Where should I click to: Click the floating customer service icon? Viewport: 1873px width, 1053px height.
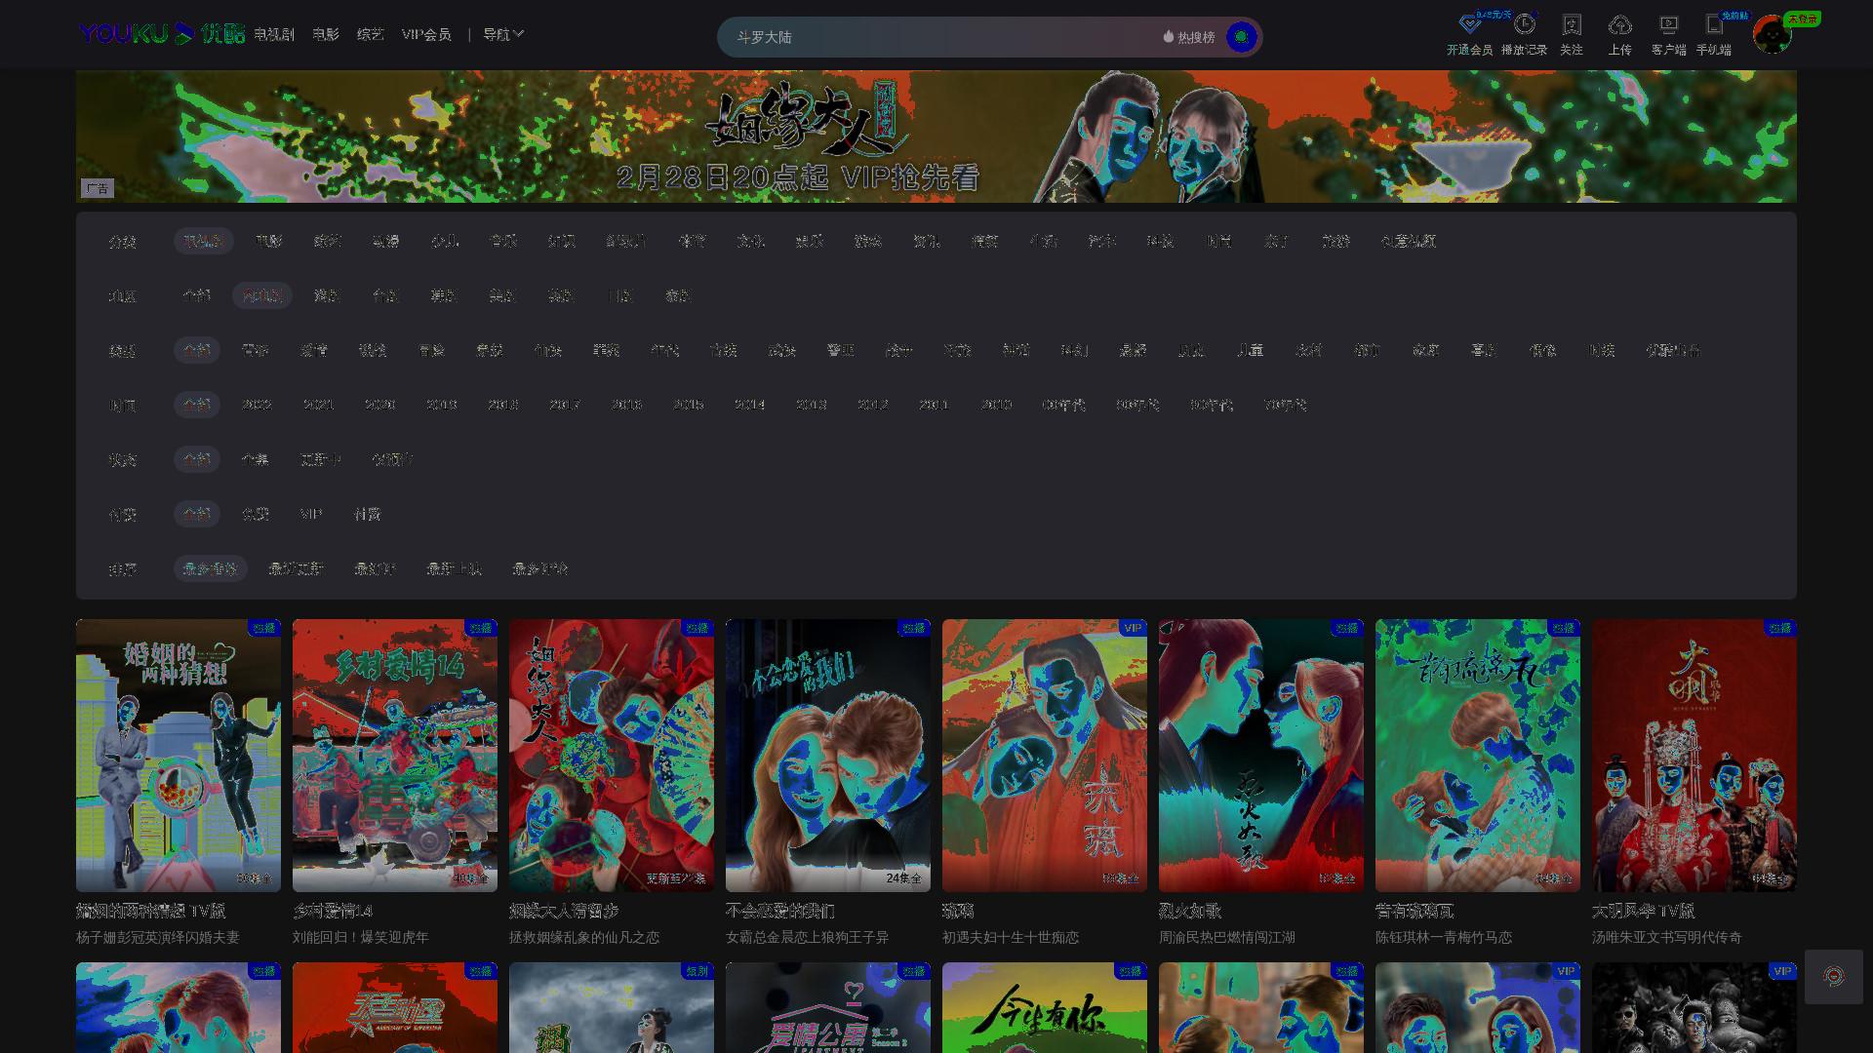click(x=1834, y=977)
